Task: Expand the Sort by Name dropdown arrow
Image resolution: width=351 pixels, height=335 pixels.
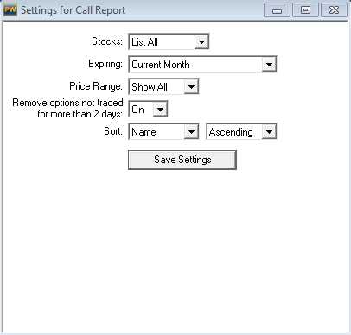Action: tap(191, 132)
